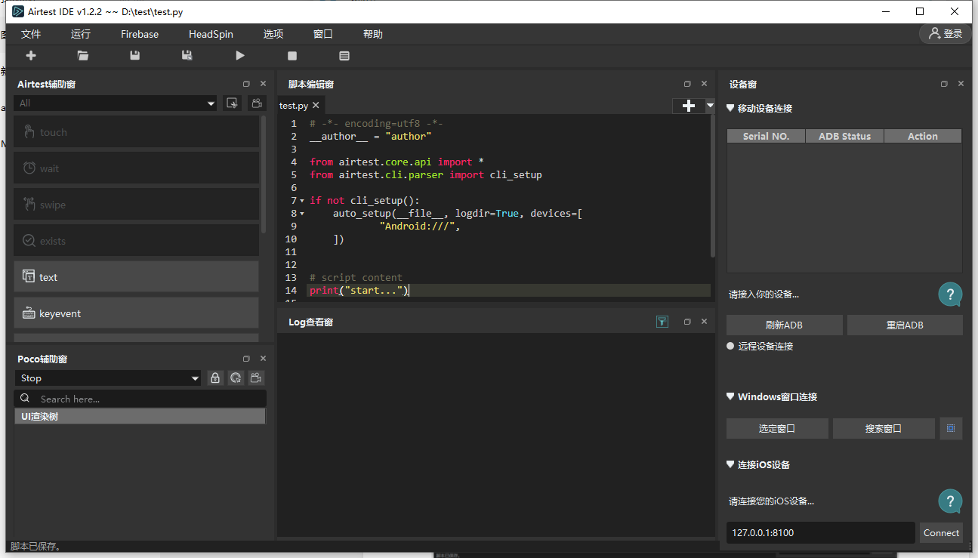Open the Firebase menu

click(x=140, y=34)
